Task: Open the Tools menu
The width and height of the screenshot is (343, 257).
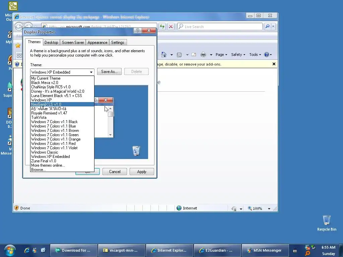Action: tap(255, 55)
